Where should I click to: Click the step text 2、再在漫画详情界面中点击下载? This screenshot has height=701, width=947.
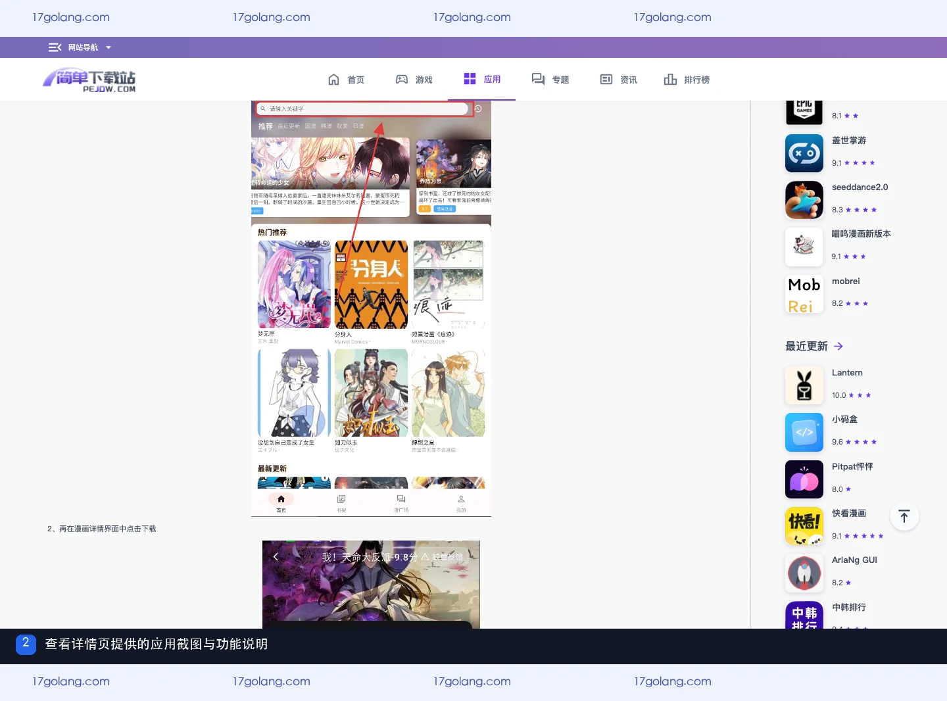(x=102, y=529)
